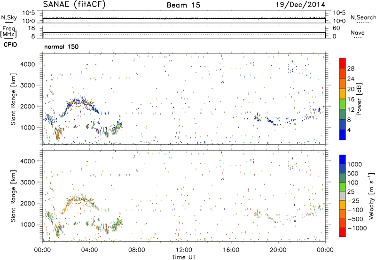This screenshot has height=260, width=376.
Task: Click the N.Search legend label
Action: [363, 17]
